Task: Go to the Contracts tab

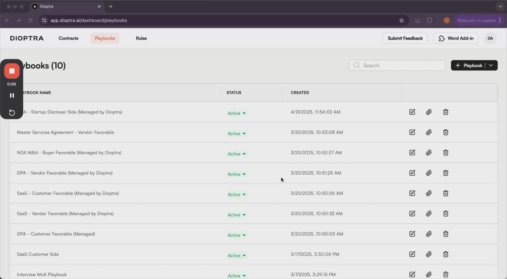Action: tap(69, 38)
